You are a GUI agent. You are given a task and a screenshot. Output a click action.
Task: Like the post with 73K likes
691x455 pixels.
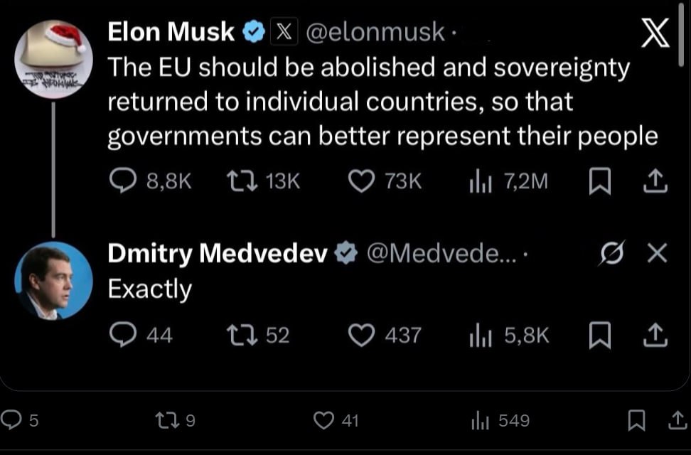pyautogui.click(x=362, y=182)
